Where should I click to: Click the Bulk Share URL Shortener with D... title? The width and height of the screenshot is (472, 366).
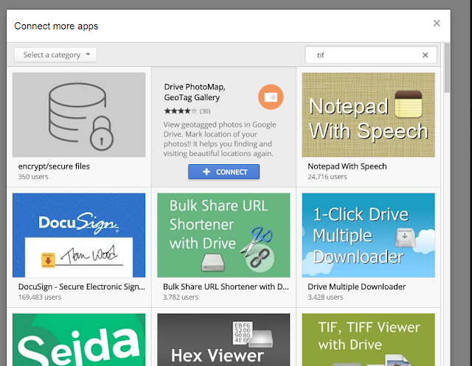[x=226, y=286]
